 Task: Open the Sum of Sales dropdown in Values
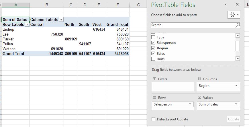pyautogui.click(x=236, y=104)
